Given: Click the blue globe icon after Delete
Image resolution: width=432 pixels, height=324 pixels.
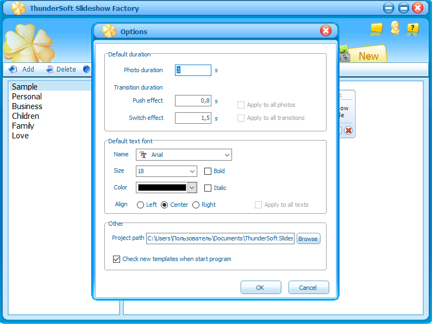Looking at the screenshot, I should pyautogui.click(x=86, y=69).
